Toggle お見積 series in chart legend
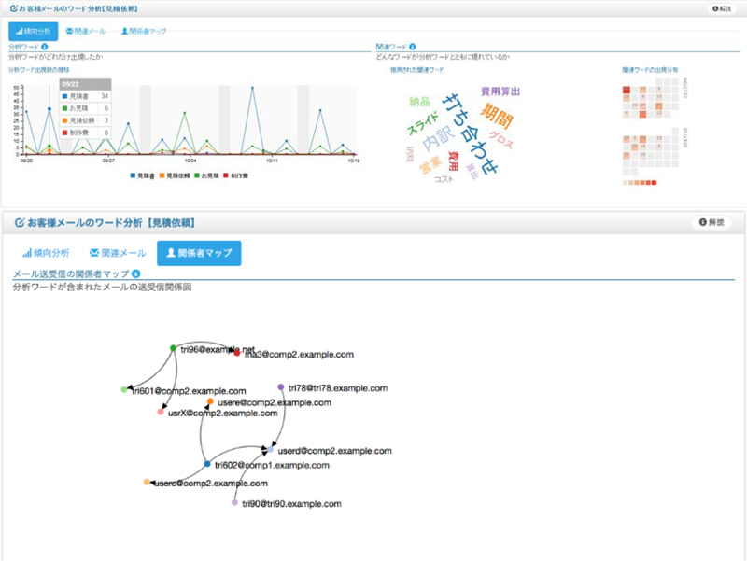Screen dimensions: 747x561 [206, 175]
